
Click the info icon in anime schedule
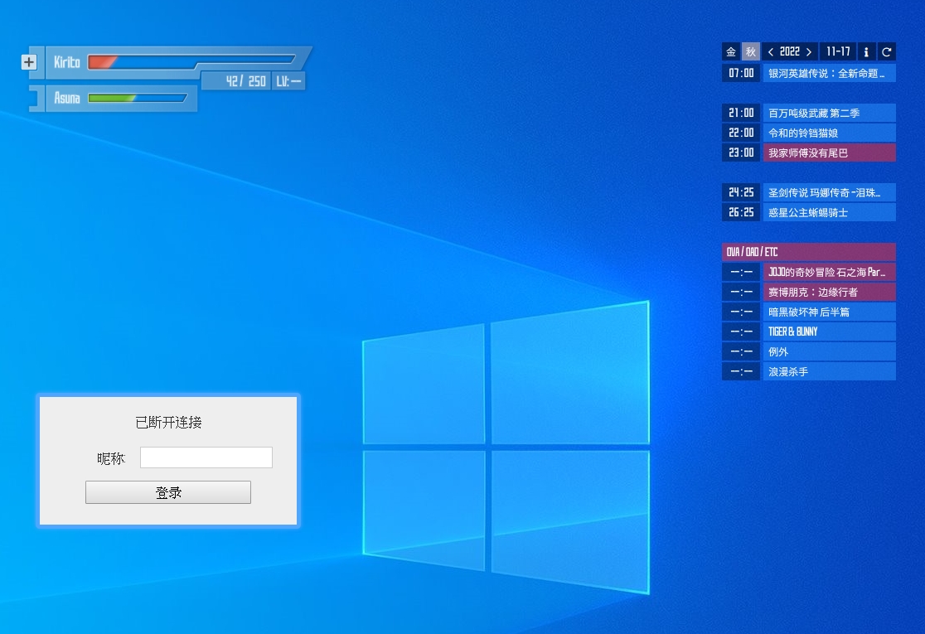866,52
